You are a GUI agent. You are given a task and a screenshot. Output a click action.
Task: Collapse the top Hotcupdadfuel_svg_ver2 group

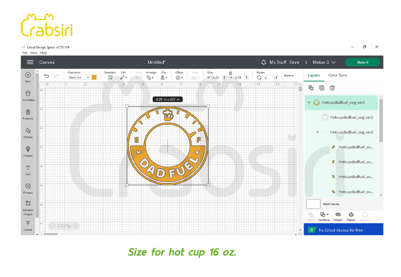point(309,102)
